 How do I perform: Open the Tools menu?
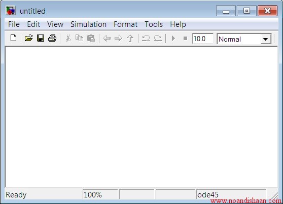pyautogui.click(x=154, y=24)
